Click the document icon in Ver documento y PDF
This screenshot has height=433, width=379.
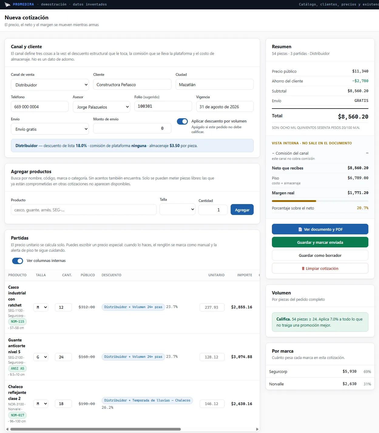[300, 230]
